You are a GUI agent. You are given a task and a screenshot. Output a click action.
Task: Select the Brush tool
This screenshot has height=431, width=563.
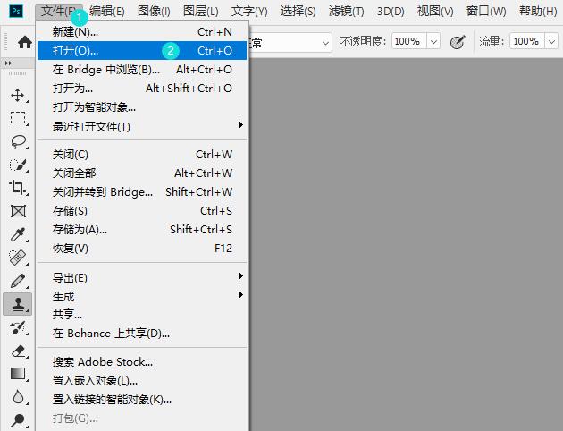[18, 281]
